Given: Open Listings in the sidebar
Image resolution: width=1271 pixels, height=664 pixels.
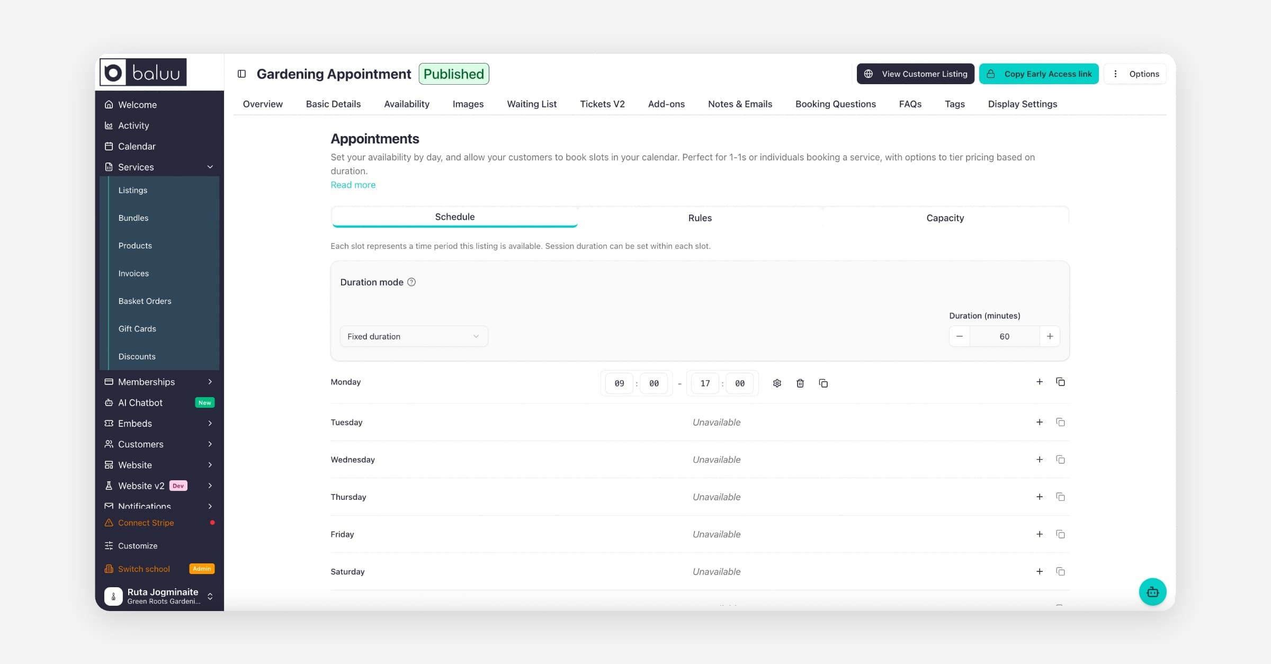Looking at the screenshot, I should click(x=132, y=190).
